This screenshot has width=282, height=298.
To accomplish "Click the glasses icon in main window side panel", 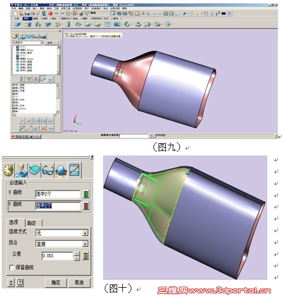I will pos(36,36).
